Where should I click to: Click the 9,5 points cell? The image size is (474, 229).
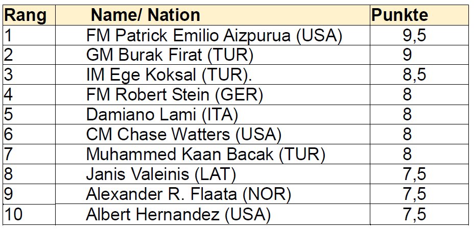click(414, 37)
